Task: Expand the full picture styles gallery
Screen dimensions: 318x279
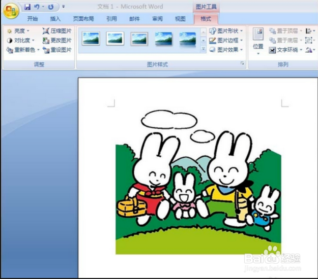Action: [203, 49]
